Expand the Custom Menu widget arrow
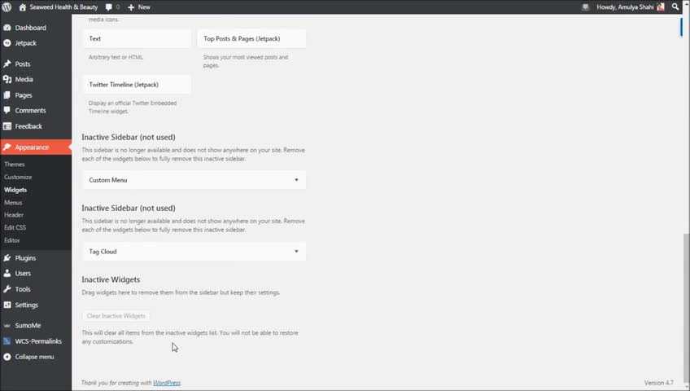 [296, 180]
